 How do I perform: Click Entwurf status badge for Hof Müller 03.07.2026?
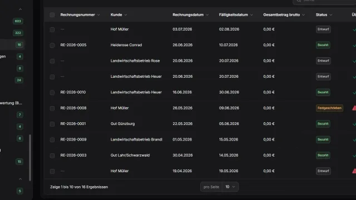click(x=323, y=29)
